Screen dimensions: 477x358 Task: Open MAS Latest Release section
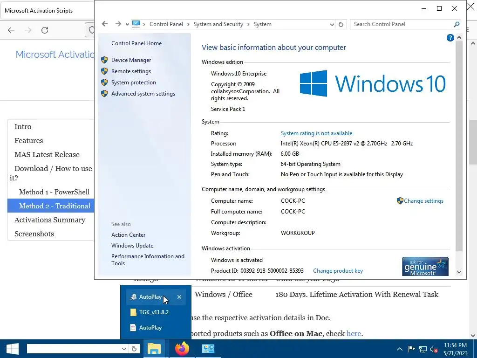pos(47,155)
